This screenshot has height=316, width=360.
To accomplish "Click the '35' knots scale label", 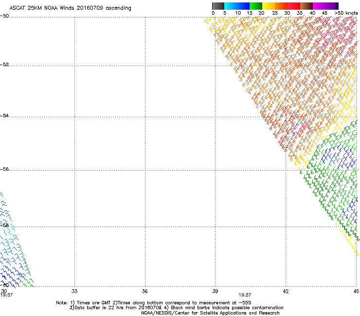I will tap(300, 13).
